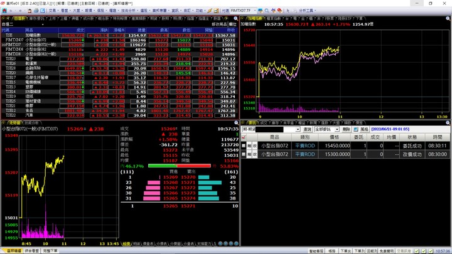Viewport: 452px width, 254px height.
Task: Expand the FIMTX07.TF symbol dropdown
Action: coord(255,11)
